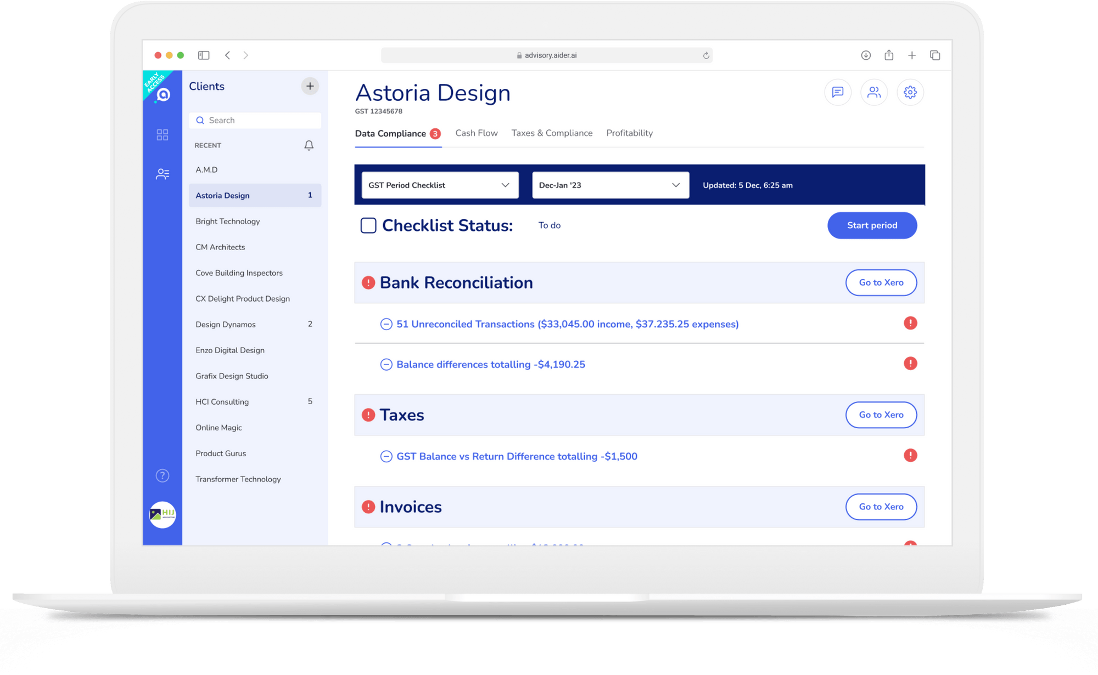Open the dashboard grid icon in sidebar
The image size is (1098, 675).
click(162, 134)
